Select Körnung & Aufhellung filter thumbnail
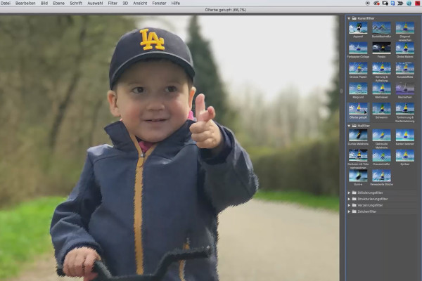 tap(381, 68)
